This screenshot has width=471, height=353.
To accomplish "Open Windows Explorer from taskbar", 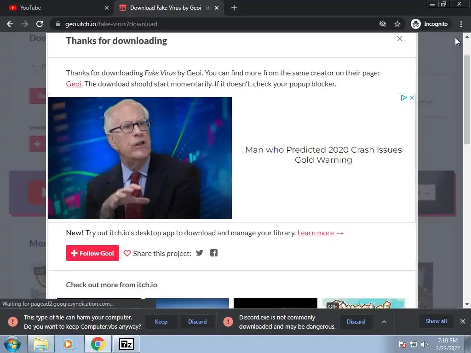I will (x=41, y=344).
